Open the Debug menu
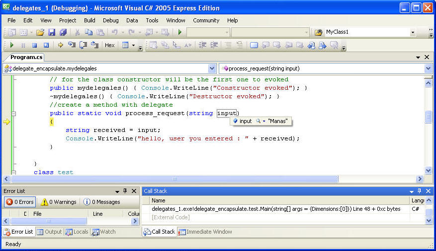This screenshot has width=436, height=251. 110,20
